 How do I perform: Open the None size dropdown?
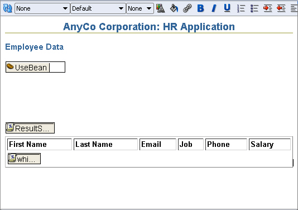click(x=140, y=8)
